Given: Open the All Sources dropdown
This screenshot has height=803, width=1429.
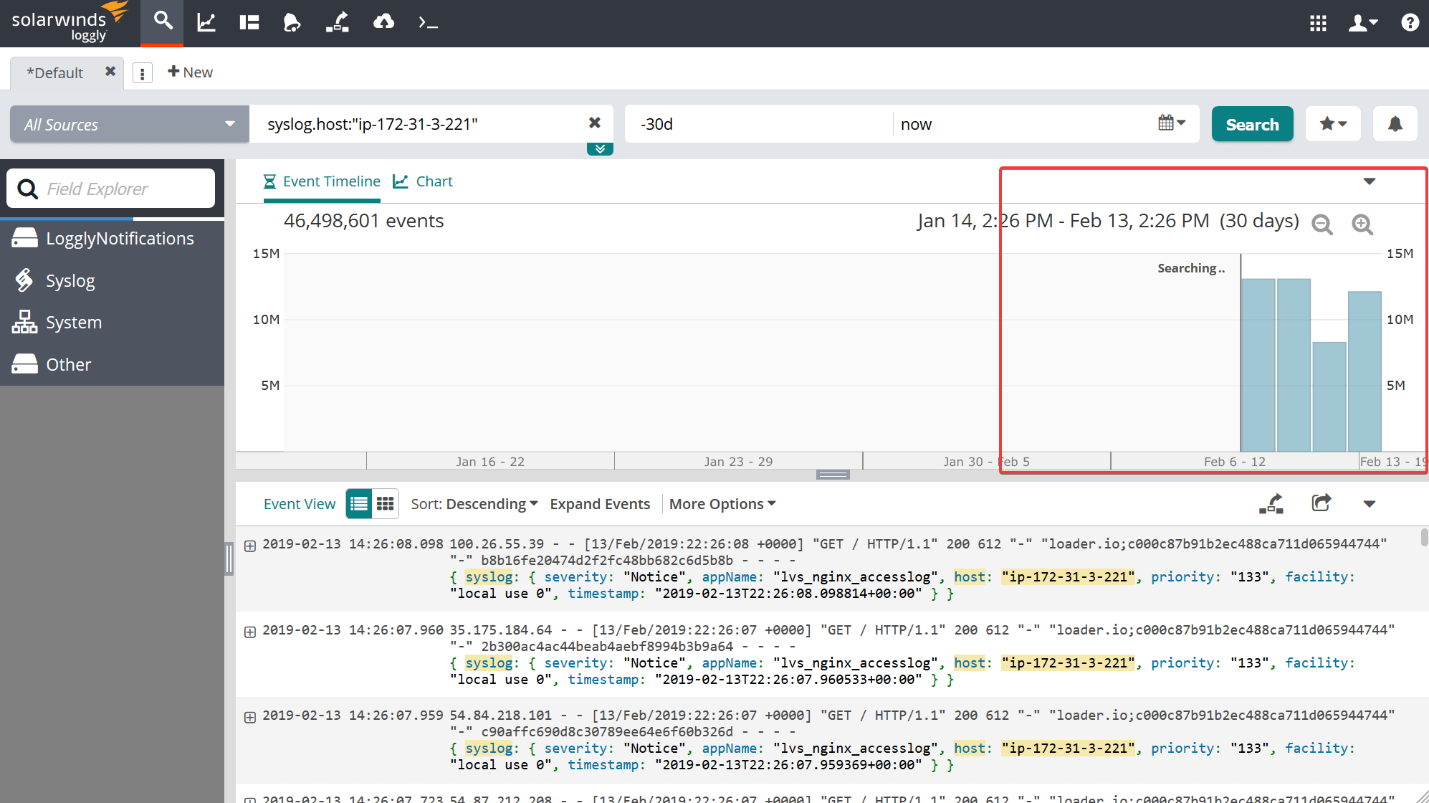Looking at the screenshot, I should [x=130, y=124].
